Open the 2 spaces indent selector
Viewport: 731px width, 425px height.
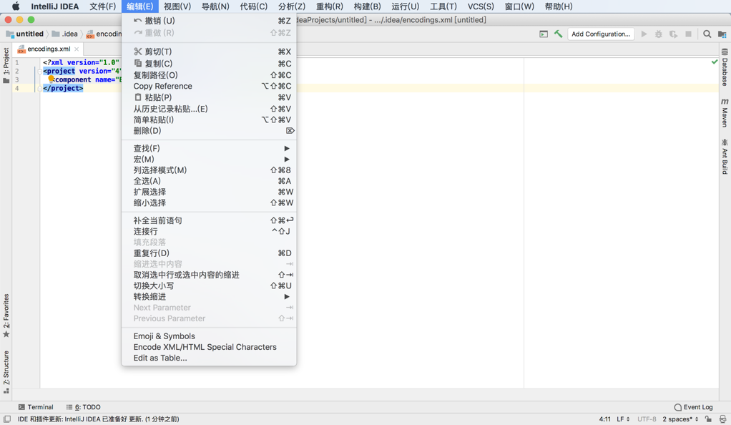[x=680, y=419]
